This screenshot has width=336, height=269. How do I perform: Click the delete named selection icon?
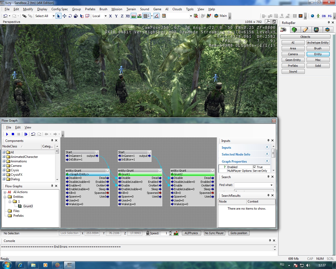click(196, 16)
